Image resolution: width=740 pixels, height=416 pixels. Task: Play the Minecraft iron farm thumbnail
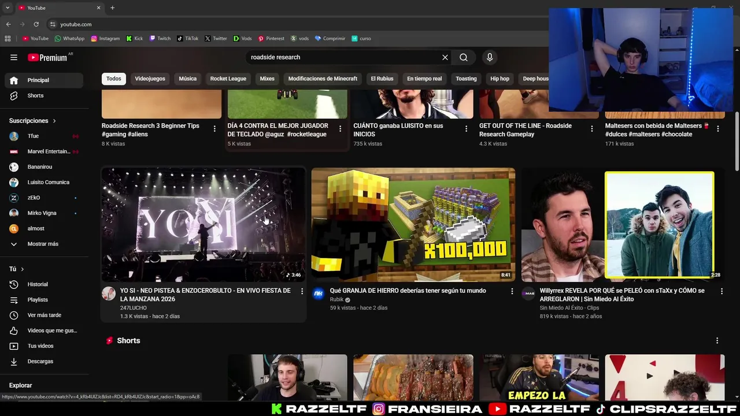[x=413, y=225]
